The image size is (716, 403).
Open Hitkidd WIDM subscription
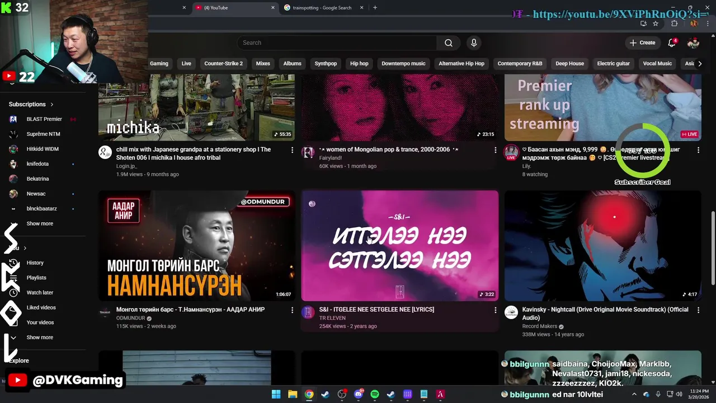[x=43, y=149]
